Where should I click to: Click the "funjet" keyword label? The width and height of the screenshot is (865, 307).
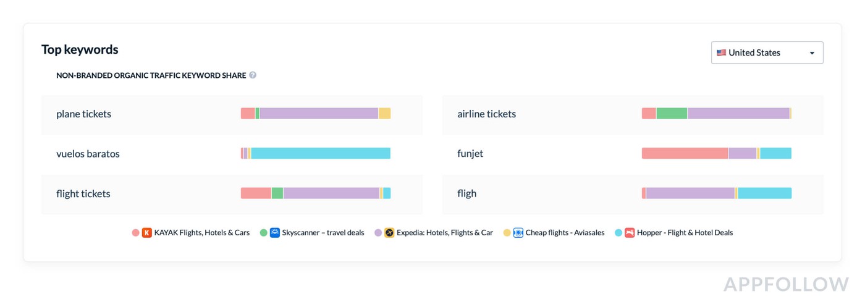[470, 154]
